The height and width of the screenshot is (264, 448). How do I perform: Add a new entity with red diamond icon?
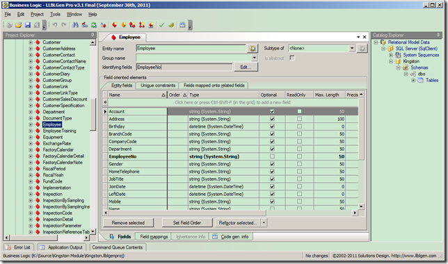[115, 25]
